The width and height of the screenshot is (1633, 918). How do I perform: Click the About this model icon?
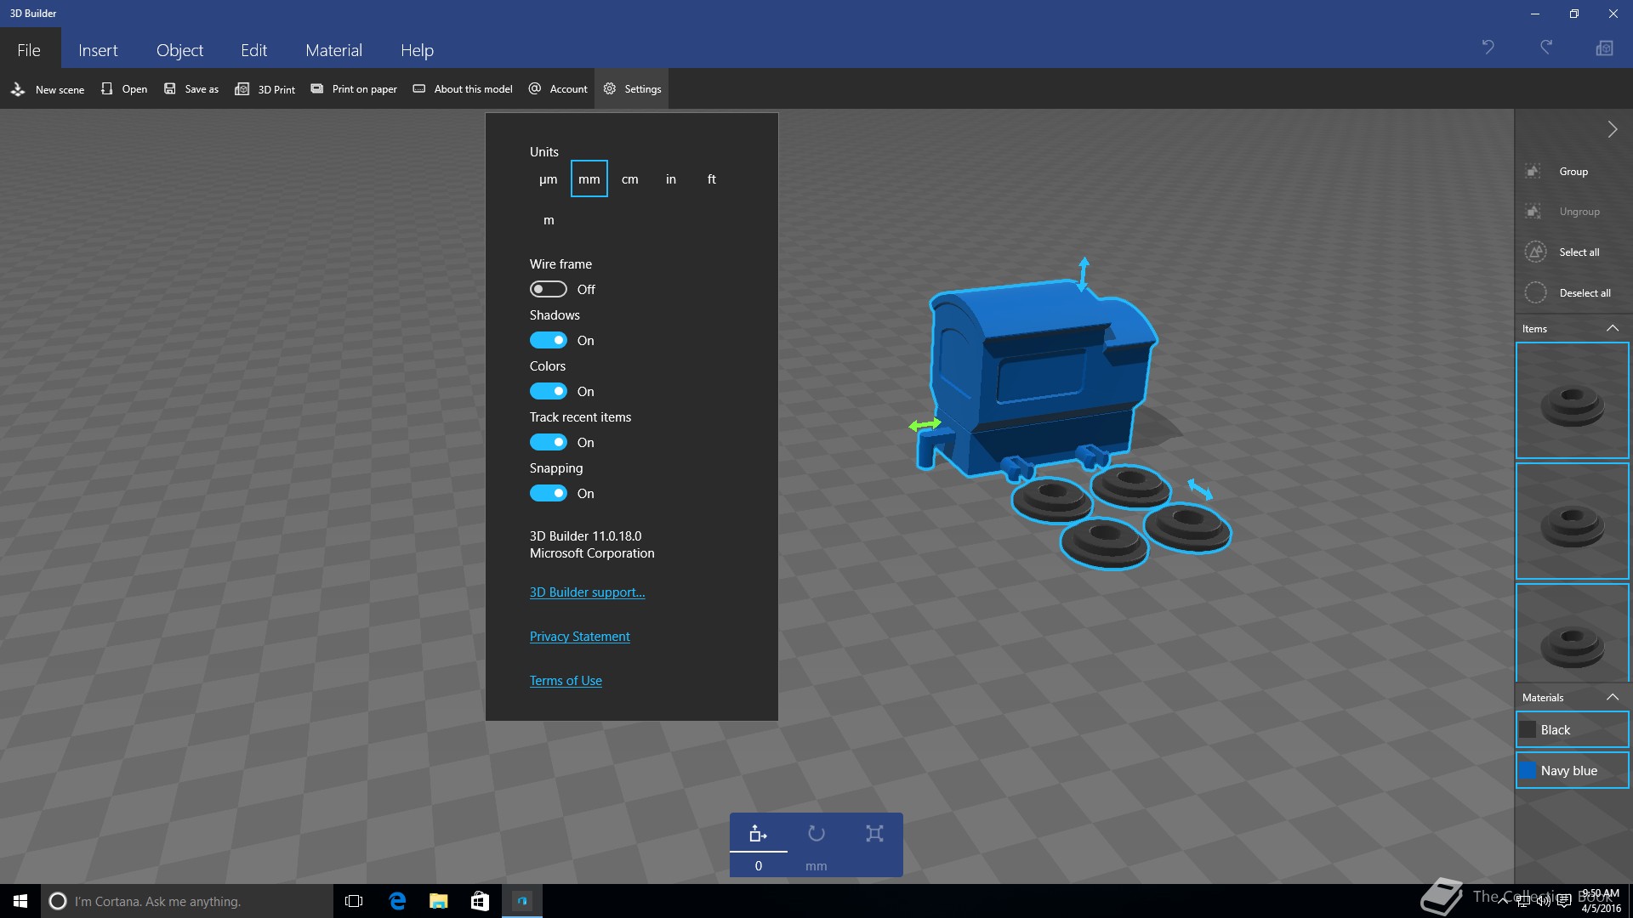click(x=419, y=88)
